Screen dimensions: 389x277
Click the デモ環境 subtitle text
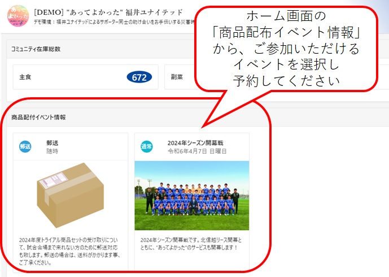tap(113, 22)
